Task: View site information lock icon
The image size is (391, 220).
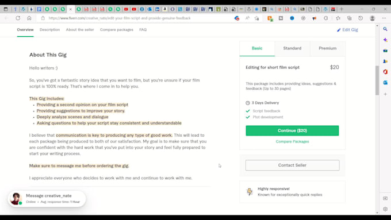Action: [x=43, y=18]
